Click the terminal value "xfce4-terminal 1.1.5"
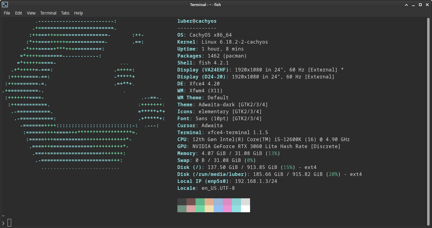Viewport: 432px width, 228px height. pyautogui.click(x=238, y=133)
